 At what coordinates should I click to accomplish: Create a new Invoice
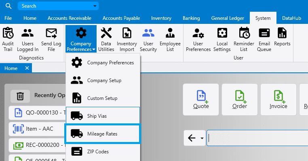(x=278, y=100)
